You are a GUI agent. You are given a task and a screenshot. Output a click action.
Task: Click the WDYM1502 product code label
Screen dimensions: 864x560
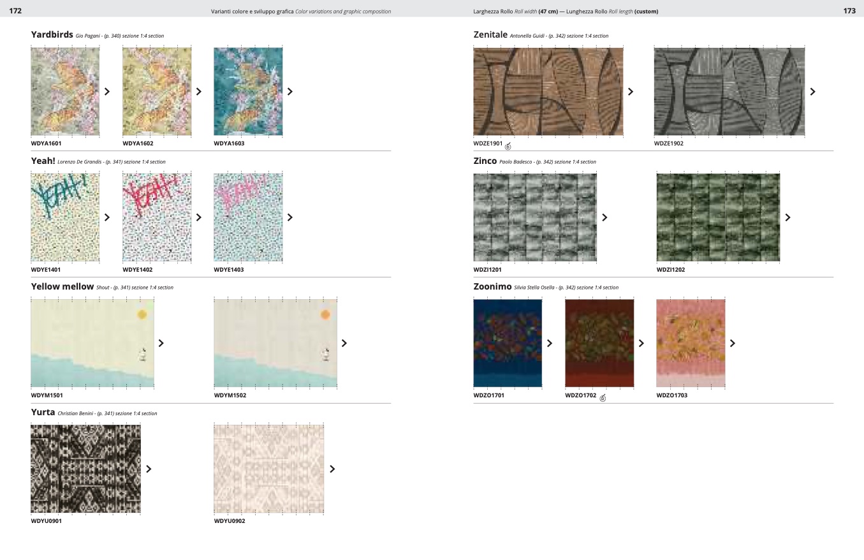[x=230, y=395]
